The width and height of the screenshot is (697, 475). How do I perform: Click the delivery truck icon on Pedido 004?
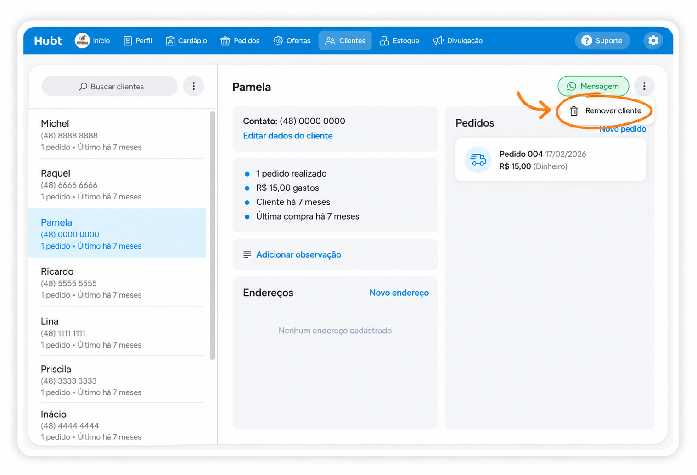coord(478,160)
